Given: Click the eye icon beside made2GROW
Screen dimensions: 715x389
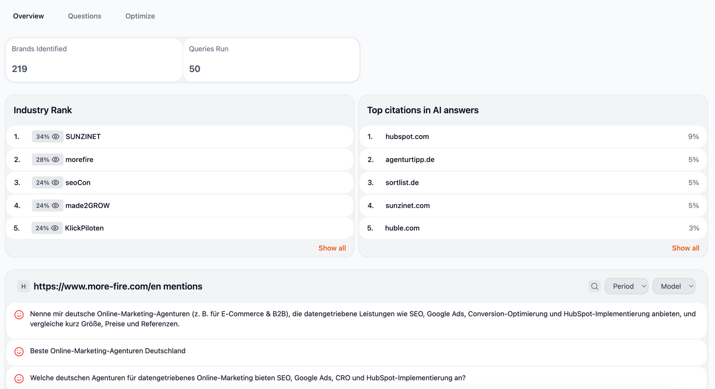Looking at the screenshot, I should (x=56, y=206).
